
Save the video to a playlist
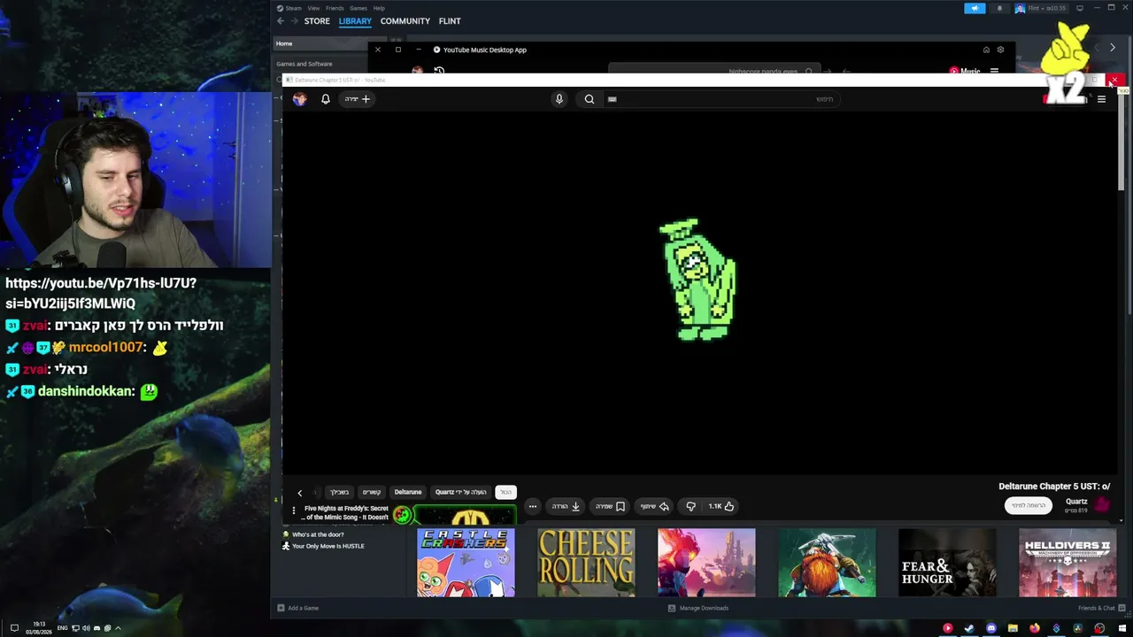point(610,506)
